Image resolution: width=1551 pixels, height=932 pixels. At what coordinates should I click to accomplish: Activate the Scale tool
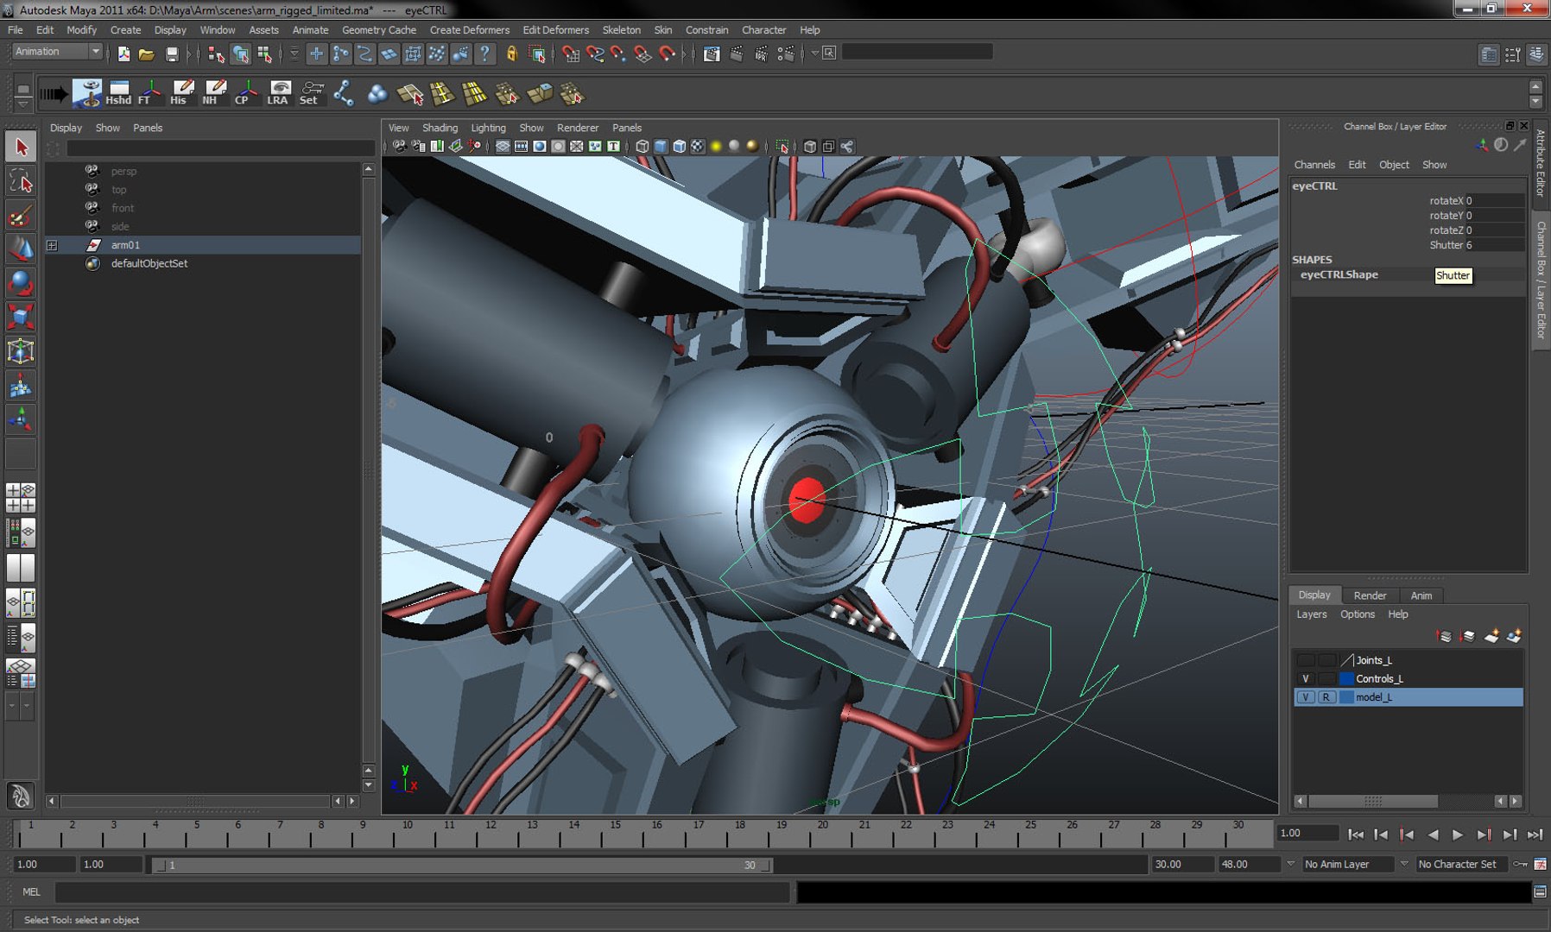(21, 317)
